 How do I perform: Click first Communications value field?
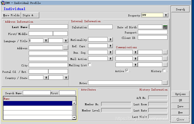pyautogui.click(x=150, y=52)
